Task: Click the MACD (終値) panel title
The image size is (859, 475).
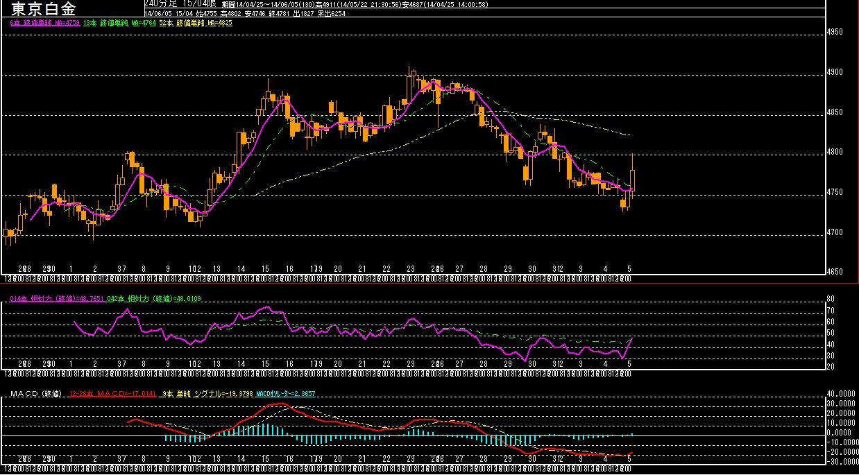Action: (37, 394)
